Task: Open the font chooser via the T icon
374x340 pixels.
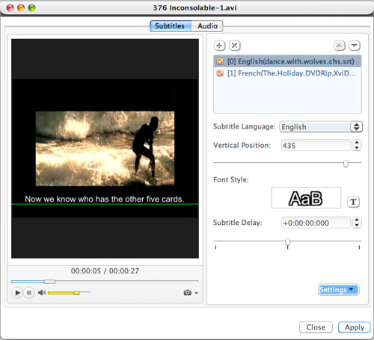Action: [353, 202]
